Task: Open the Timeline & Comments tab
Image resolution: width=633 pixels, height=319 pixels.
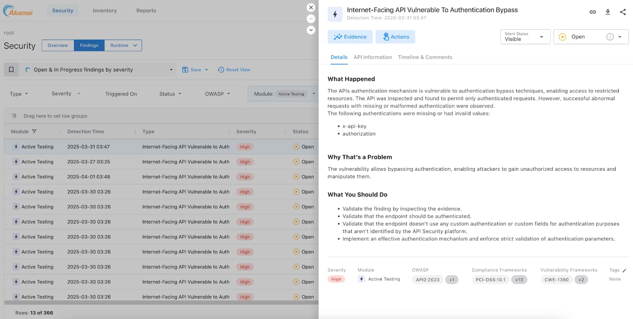Action: [x=425, y=57]
